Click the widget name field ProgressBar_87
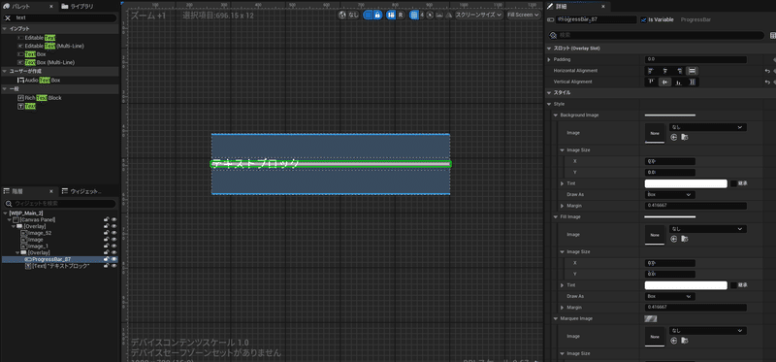 (596, 19)
